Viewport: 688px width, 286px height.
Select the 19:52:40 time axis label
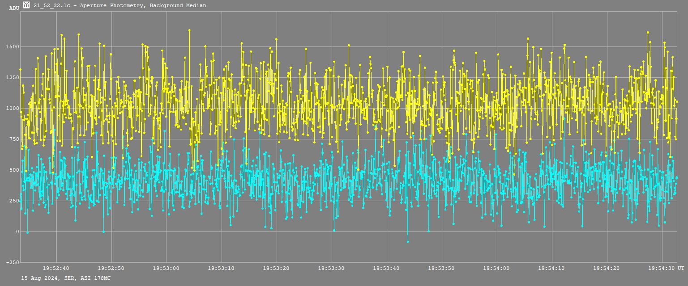(56, 268)
